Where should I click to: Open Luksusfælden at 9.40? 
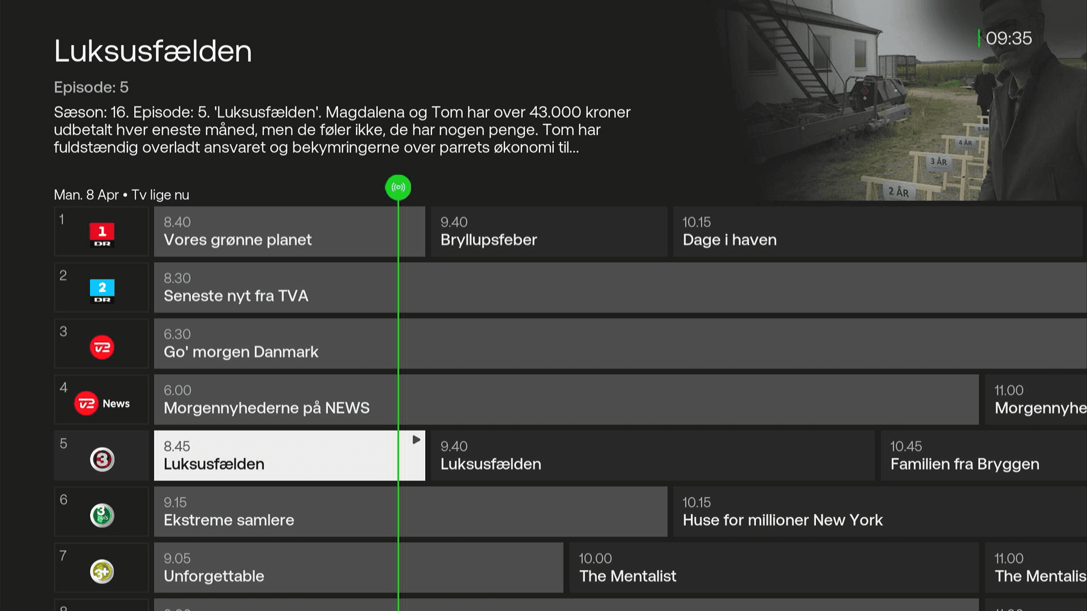point(653,455)
